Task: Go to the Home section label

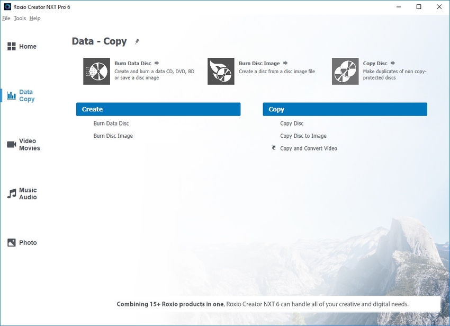Action: 28,46
